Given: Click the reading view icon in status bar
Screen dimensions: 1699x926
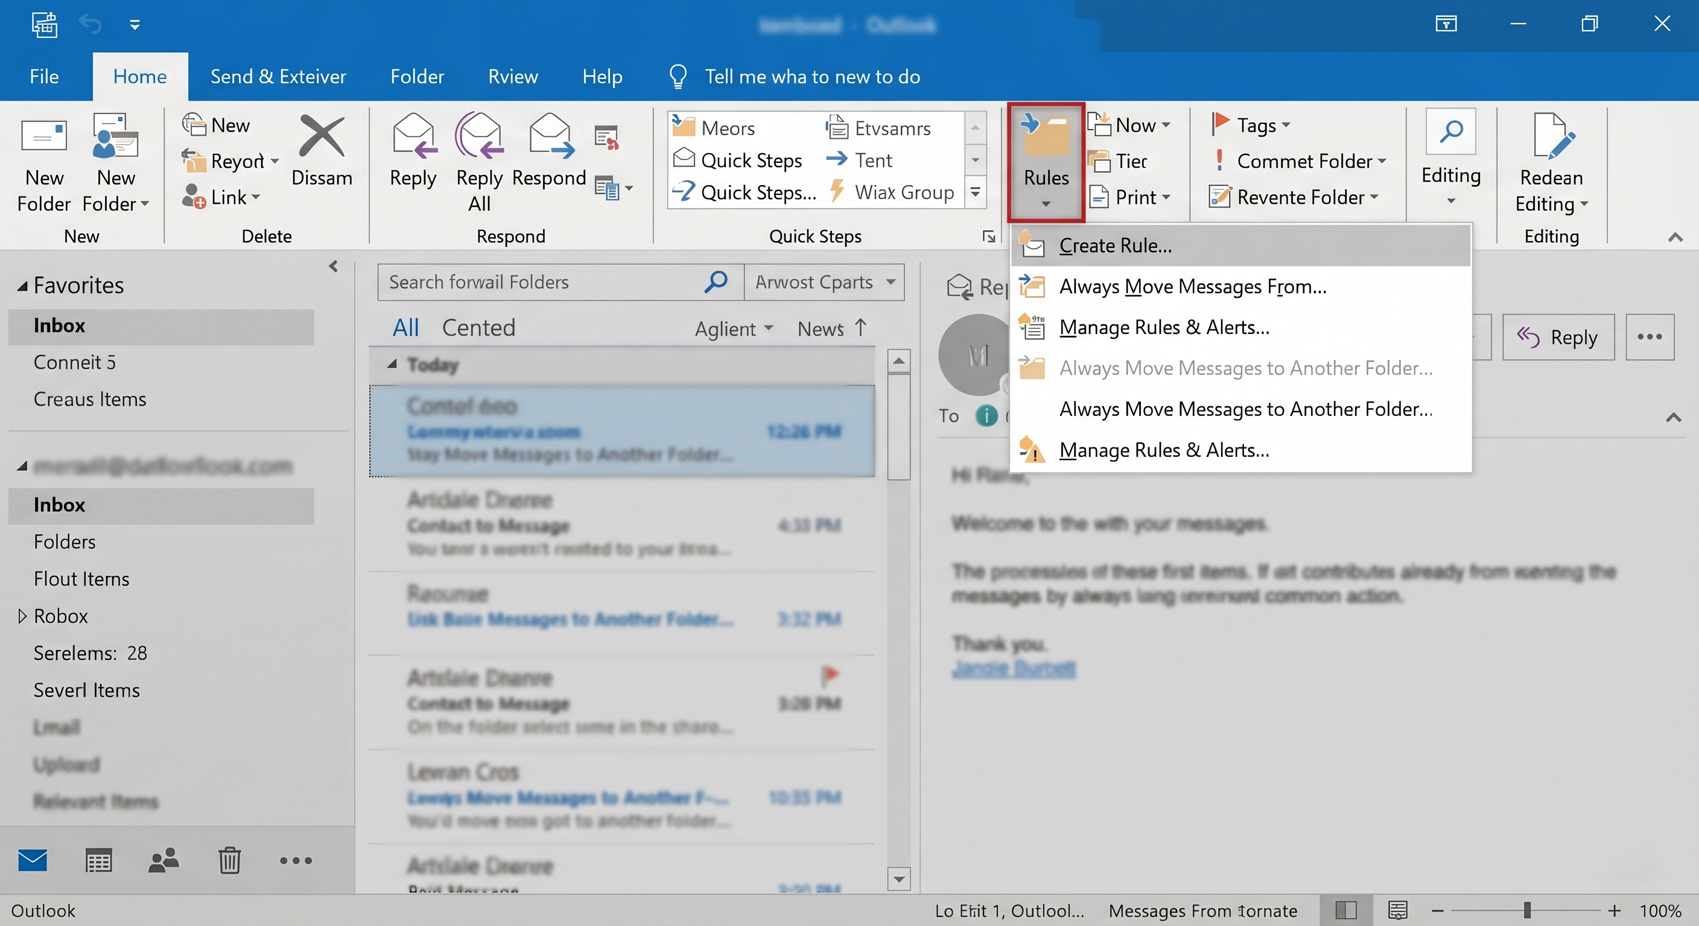Looking at the screenshot, I should click(x=1397, y=910).
